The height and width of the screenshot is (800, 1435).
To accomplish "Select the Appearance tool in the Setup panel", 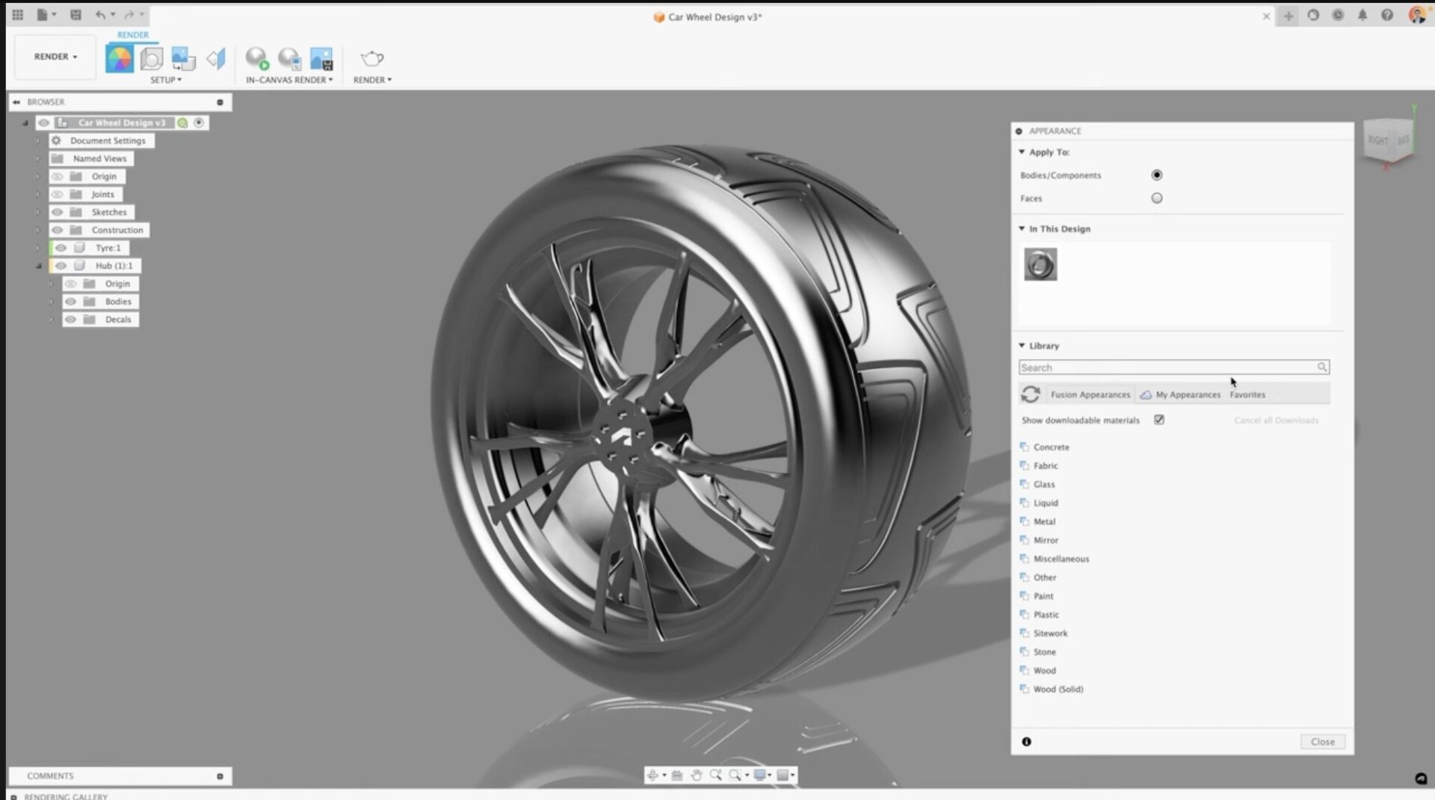I will click(120, 58).
